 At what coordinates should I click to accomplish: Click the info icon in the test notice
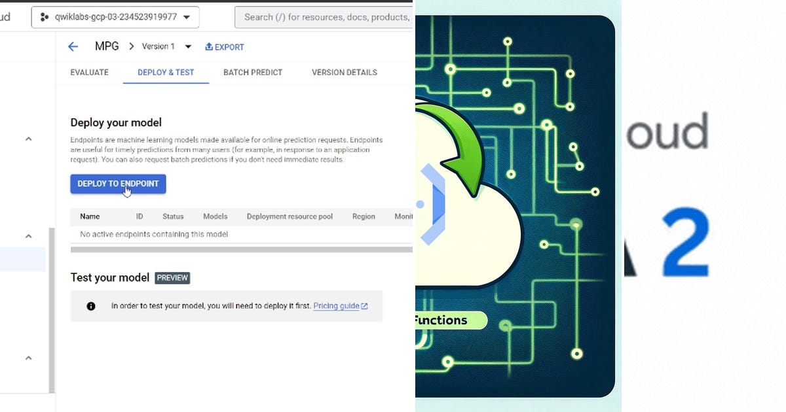point(90,305)
